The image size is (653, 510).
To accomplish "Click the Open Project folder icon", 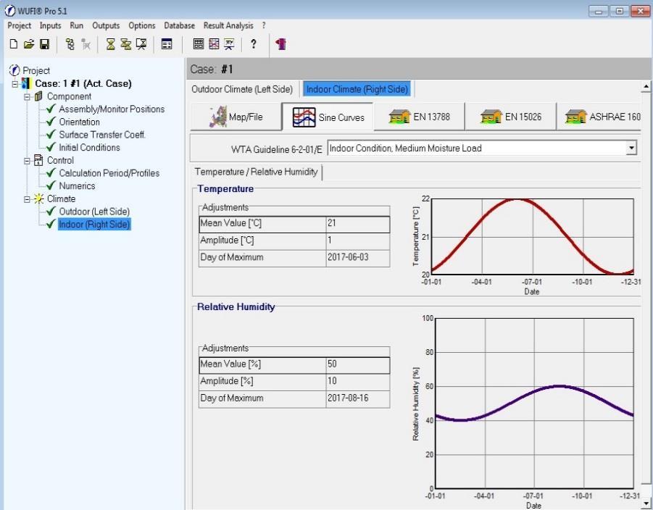I will point(29,43).
